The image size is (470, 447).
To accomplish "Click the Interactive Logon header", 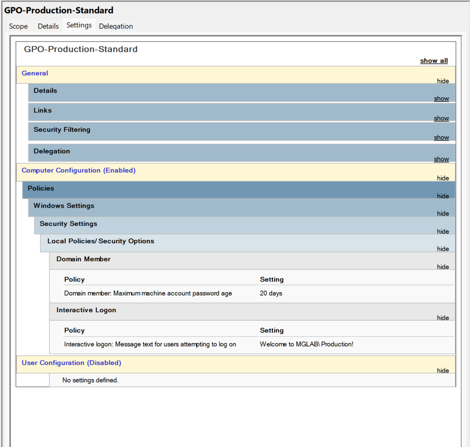I will pos(252,311).
